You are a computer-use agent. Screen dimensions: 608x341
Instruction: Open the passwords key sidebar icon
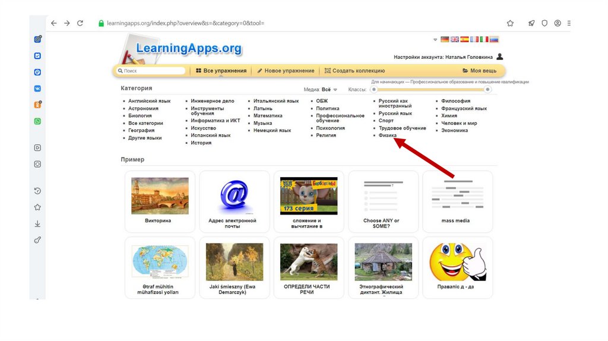[x=37, y=240]
